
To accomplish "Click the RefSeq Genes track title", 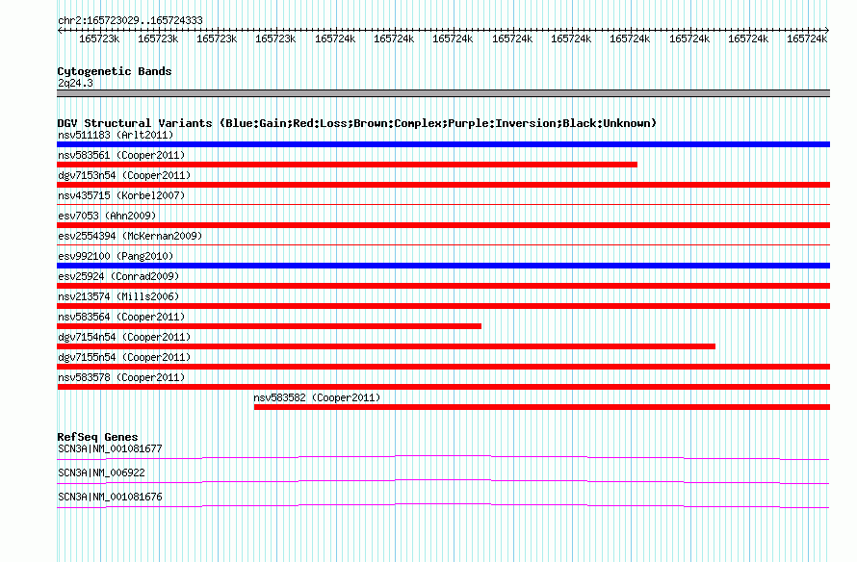I will [x=97, y=437].
